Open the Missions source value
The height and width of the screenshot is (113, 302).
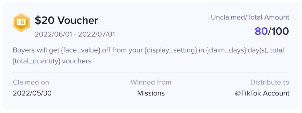point(151,93)
